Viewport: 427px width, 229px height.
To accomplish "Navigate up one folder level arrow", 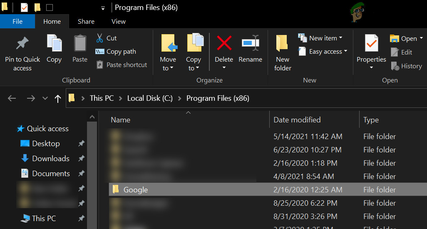I will tap(58, 98).
